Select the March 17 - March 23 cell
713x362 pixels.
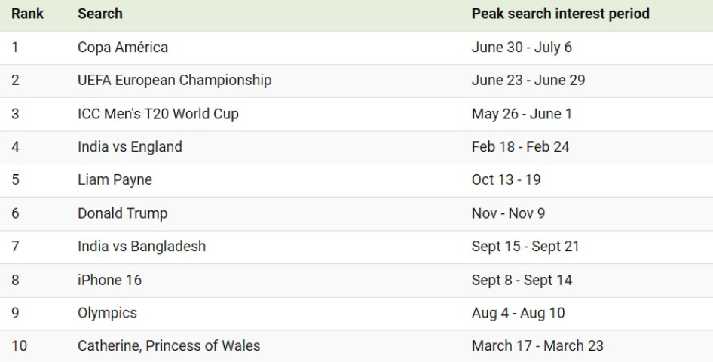[x=537, y=346]
